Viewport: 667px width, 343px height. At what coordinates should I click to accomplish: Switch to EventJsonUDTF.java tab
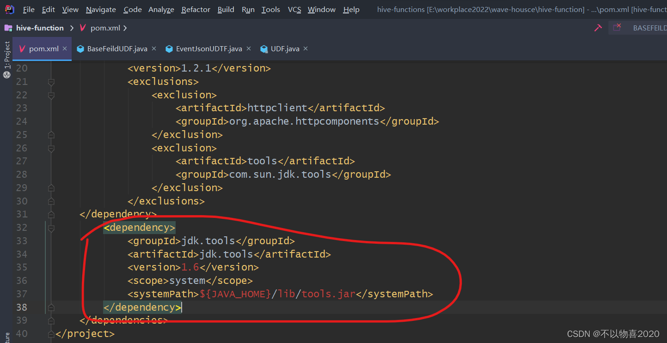pos(209,49)
